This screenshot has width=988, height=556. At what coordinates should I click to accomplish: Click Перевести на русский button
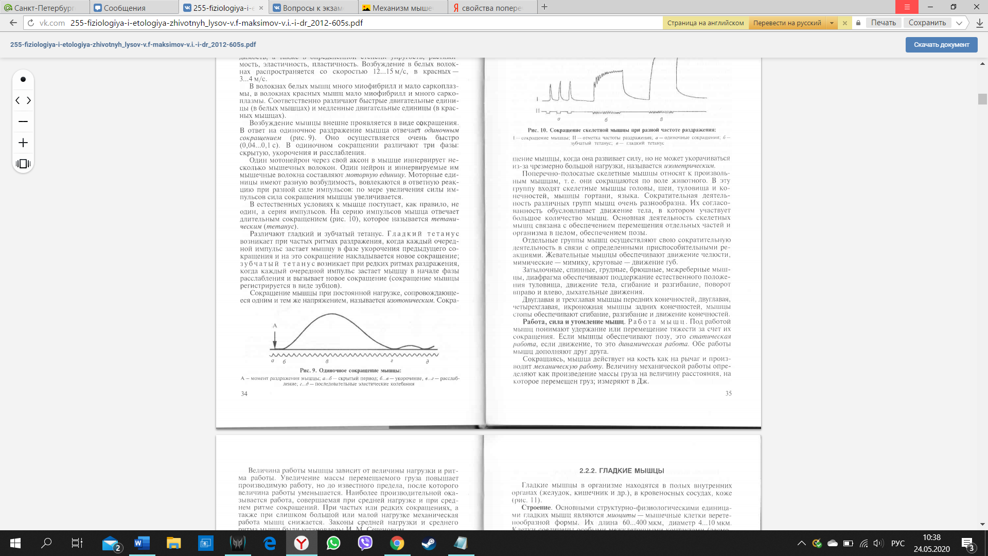tap(787, 23)
